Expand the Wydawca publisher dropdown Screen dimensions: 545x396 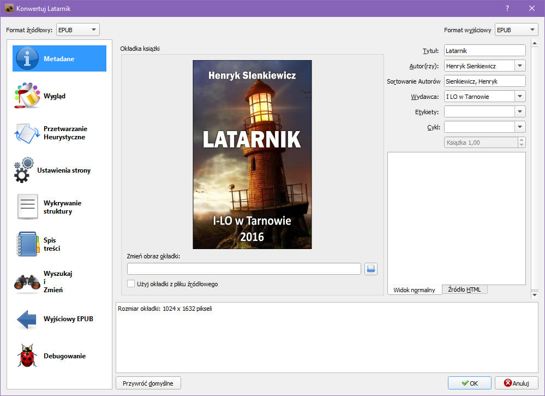[x=520, y=97]
